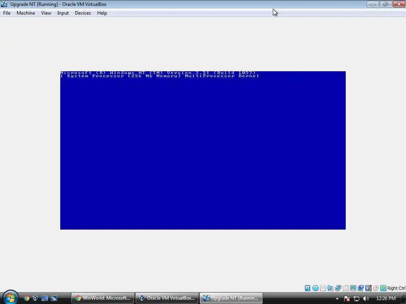Image resolution: width=406 pixels, height=304 pixels.
Task: Click the Right Ctrl host key label
Action: (x=396, y=288)
